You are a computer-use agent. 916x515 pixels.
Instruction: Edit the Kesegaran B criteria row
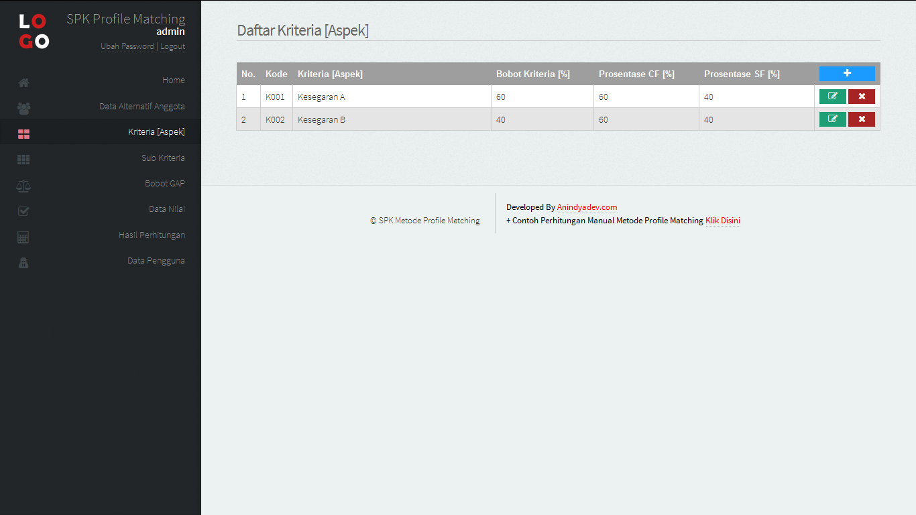[832, 119]
